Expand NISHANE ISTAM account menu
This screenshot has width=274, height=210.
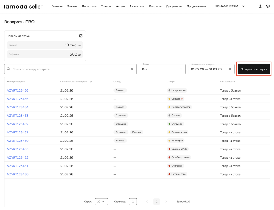(229, 6)
